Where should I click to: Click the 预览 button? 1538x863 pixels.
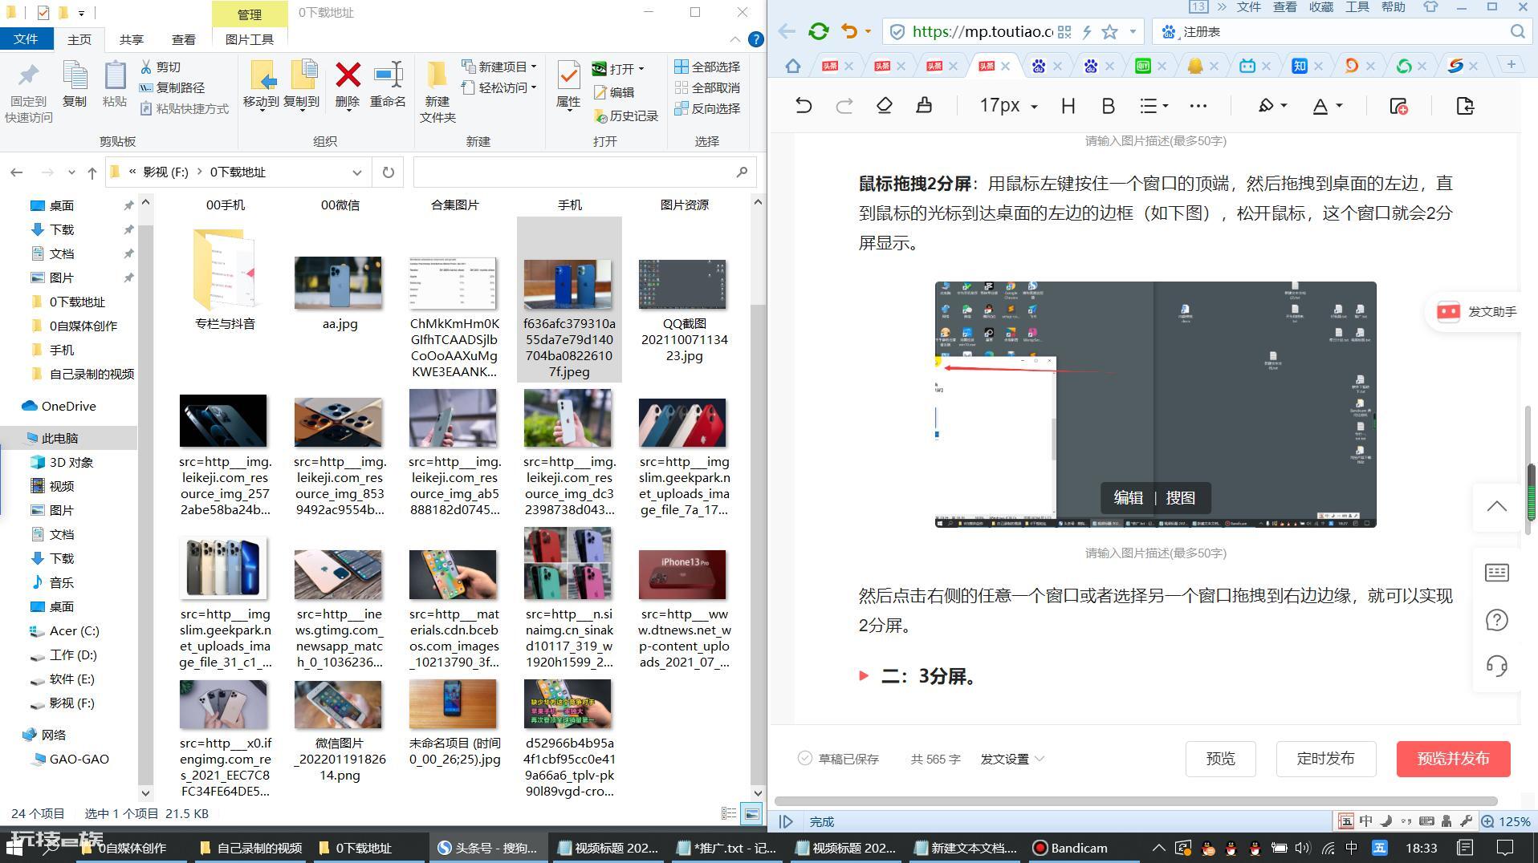pyautogui.click(x=1220, y=759)
